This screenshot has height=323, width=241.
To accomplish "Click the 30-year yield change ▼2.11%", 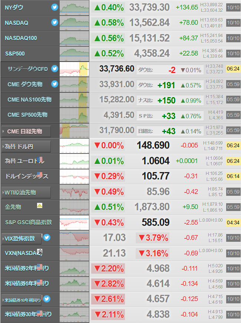I will pos(109,314).
